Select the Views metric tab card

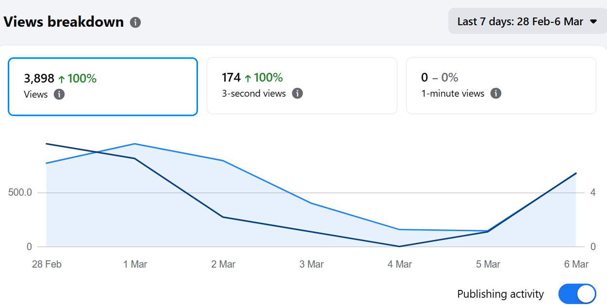click(102, 86)
